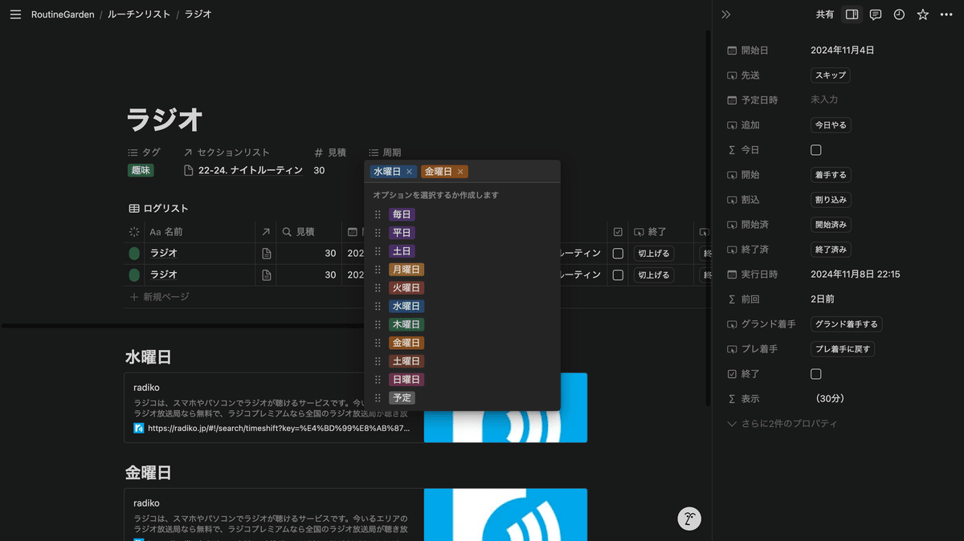
Task: Click the プレ着手に戻す button
Action: (843, 349)
